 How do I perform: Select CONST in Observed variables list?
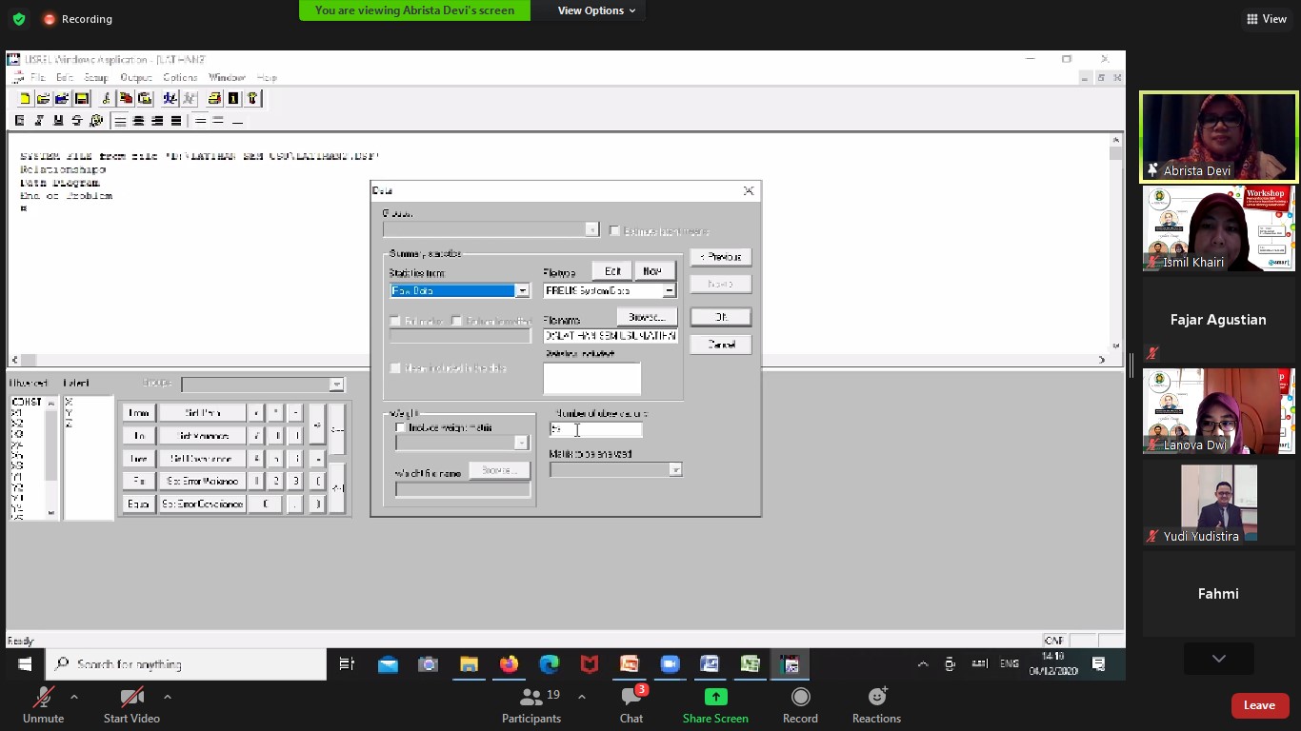(26, 403)
